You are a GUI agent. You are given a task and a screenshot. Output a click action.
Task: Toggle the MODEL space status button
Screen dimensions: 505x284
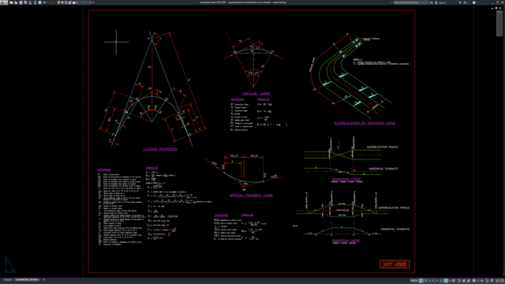[413, 281]
